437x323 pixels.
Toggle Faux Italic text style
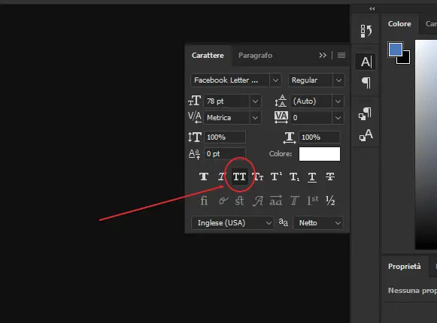point(222,177)
